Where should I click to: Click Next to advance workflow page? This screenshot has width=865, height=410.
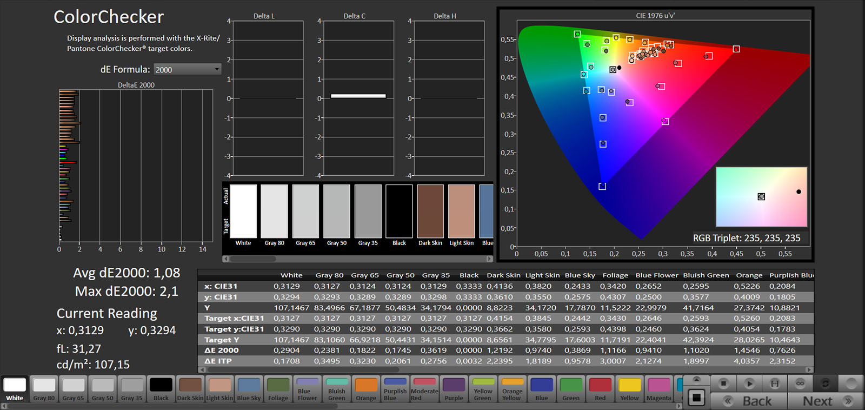coord(826,401)
